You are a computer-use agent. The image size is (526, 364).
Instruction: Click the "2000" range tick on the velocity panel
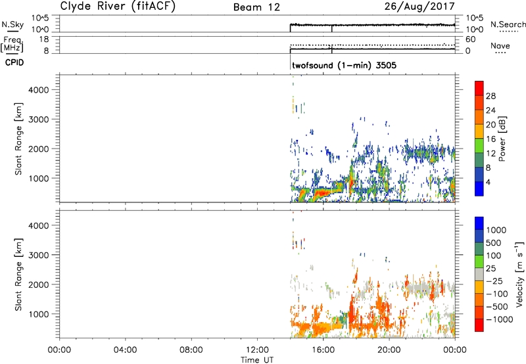click(x=39, y=284)
